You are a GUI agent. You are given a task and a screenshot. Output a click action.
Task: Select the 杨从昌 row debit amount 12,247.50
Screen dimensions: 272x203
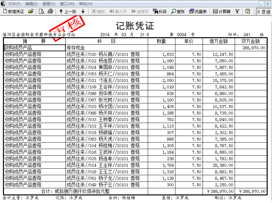click(220, 54)
